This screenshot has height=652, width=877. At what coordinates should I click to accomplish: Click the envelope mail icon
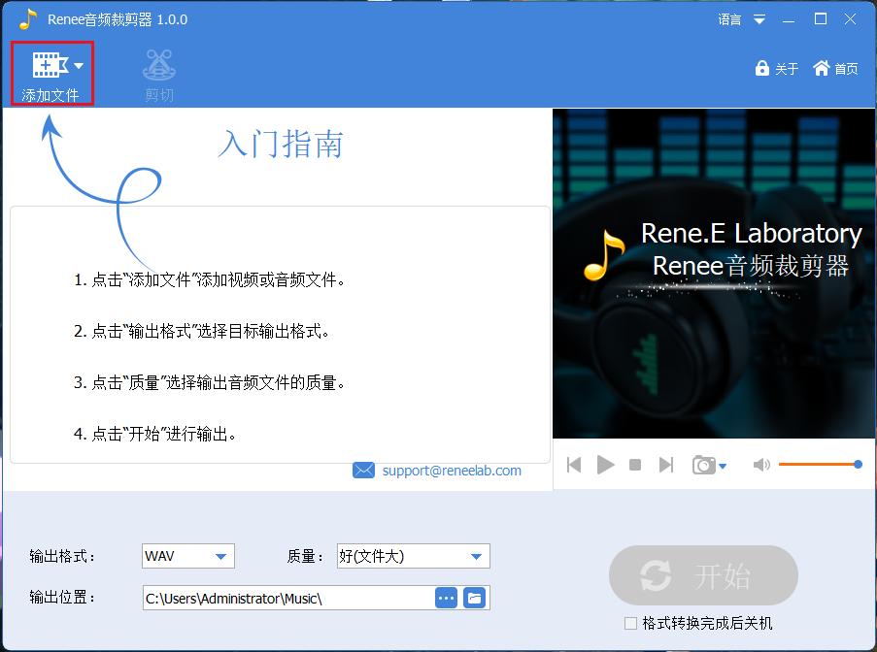363,471
